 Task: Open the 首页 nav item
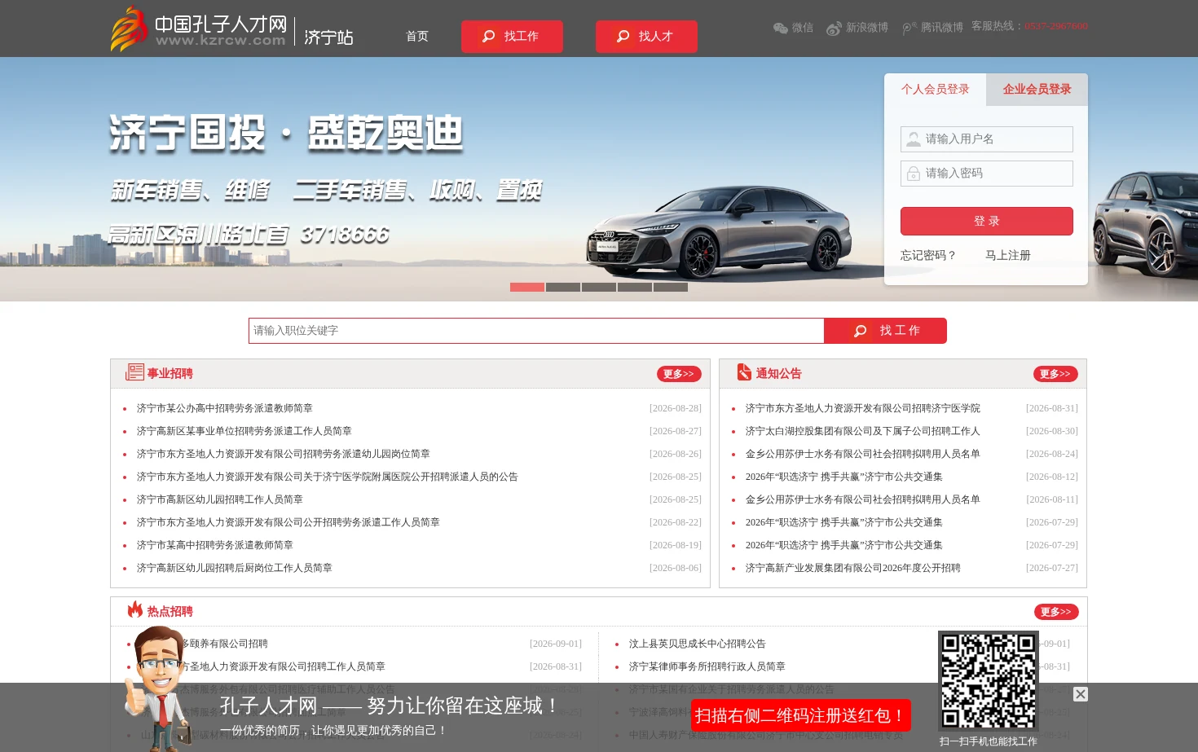417,37
